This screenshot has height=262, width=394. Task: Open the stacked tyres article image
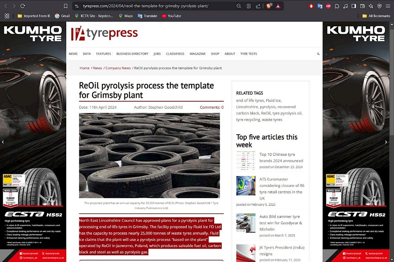tap(149, 155)
